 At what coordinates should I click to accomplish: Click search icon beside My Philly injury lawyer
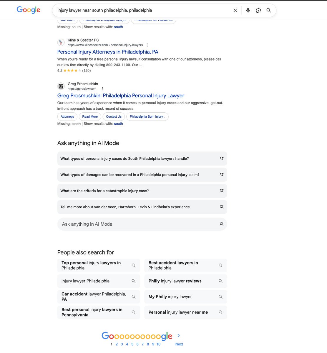[220, 297]
